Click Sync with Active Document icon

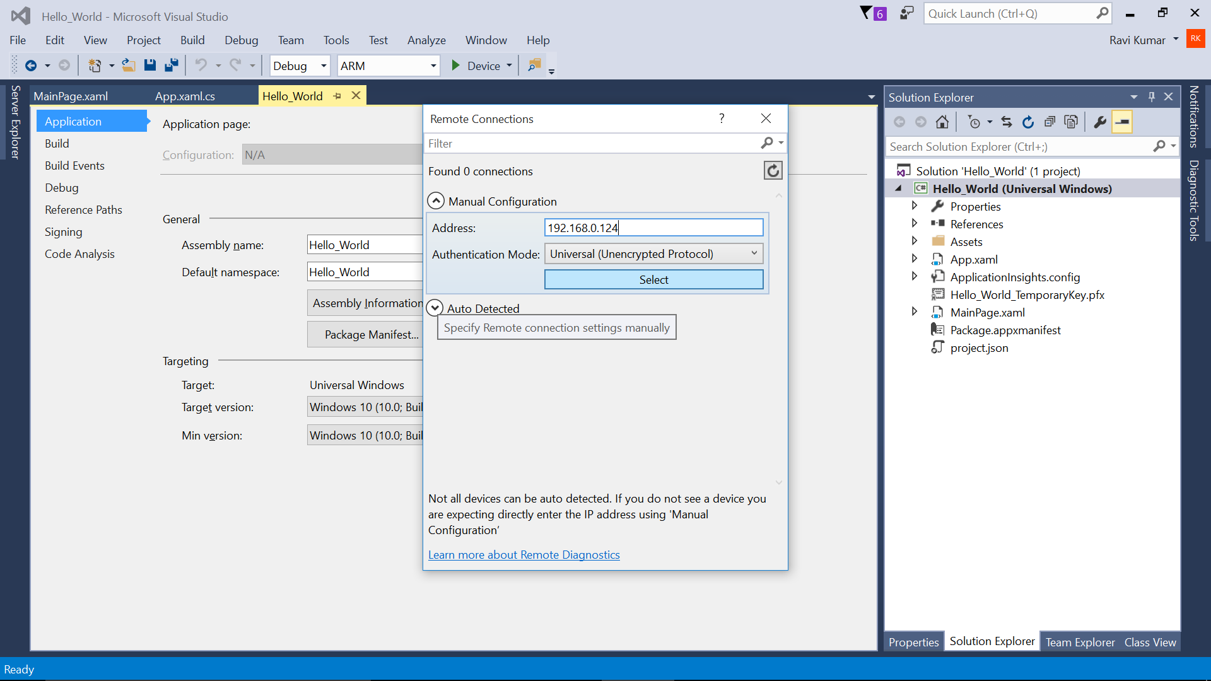1007,122
